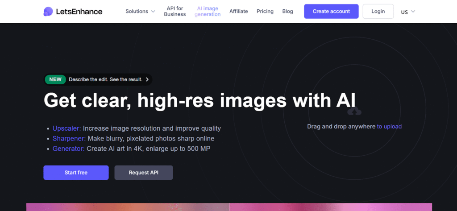Open the Affiliate menu item

click(x=239, y=11)
